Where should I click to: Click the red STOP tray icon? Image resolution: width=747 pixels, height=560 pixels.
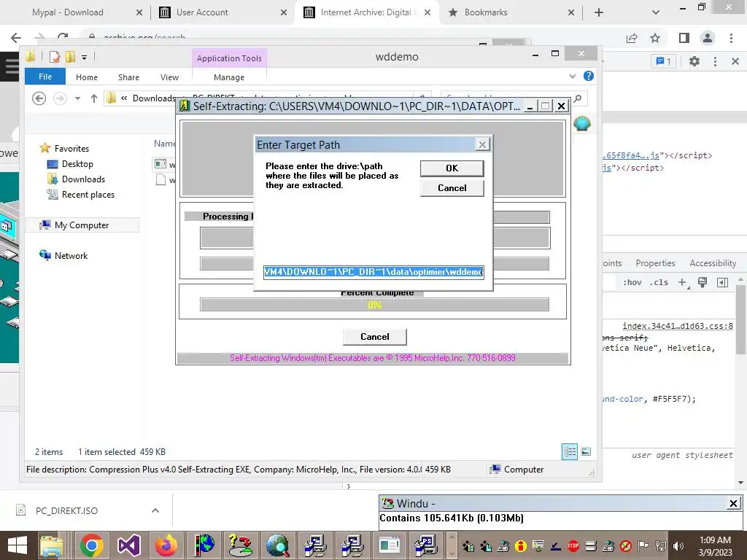click(573, 545)
